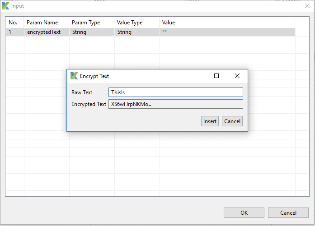This screenshot has width=315, height=226.
Task: Click row number '1' cell
Action: pos(15,32)
